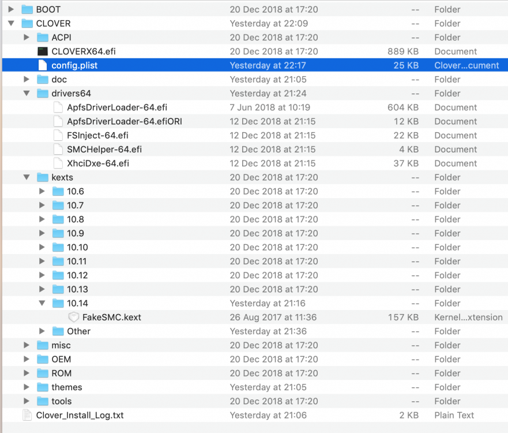
Task: Click the date Yesterday at 21:06
Action: pyautogui.click(x=268, y=415)
